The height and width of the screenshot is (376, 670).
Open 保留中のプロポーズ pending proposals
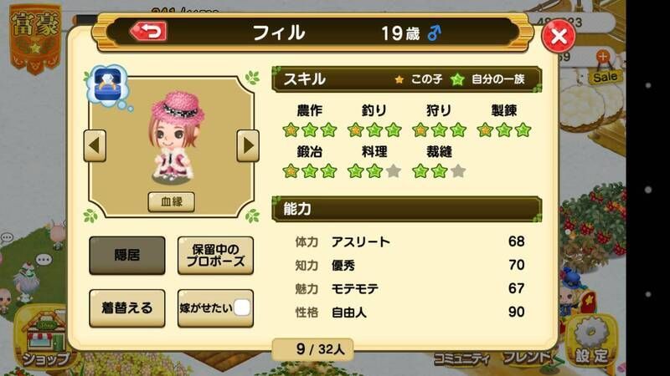click(x=215, y=255)
